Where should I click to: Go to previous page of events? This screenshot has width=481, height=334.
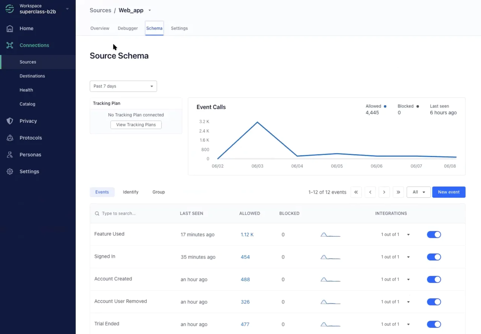click(x=370, y=192)
